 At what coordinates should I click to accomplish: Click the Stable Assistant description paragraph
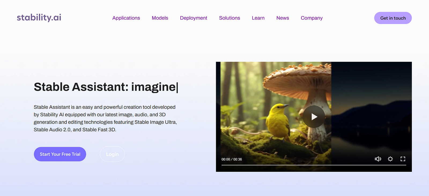pos(105,118)
